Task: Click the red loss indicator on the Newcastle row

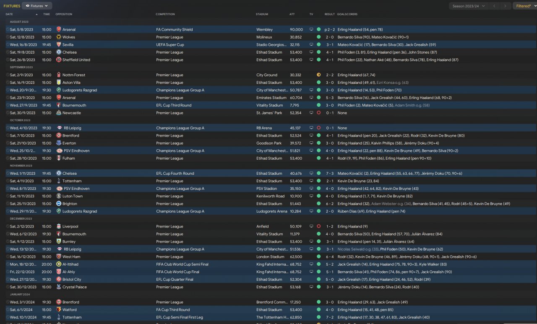Action: coord(319,113)
